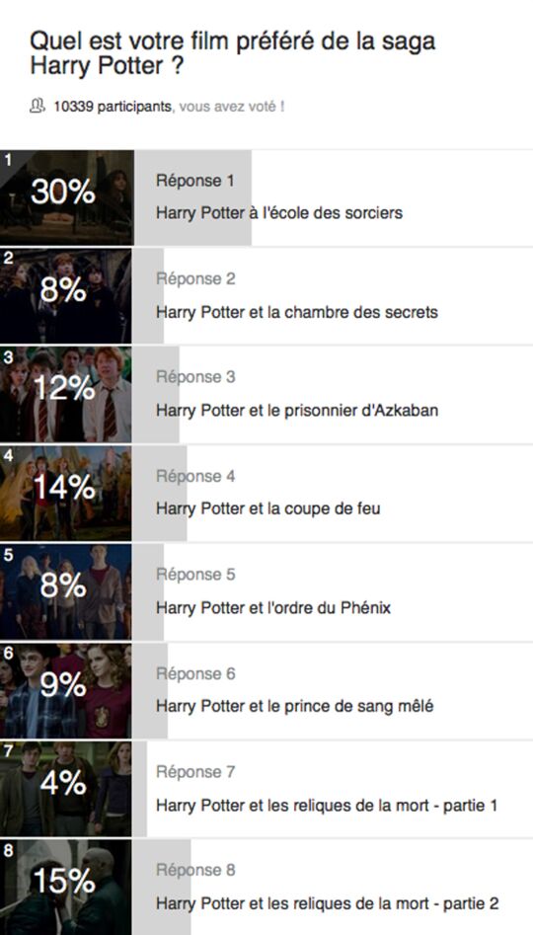The image size is (533, 935).
Task: Click the '10339 participants' count
Action: (x=113, y=107)
